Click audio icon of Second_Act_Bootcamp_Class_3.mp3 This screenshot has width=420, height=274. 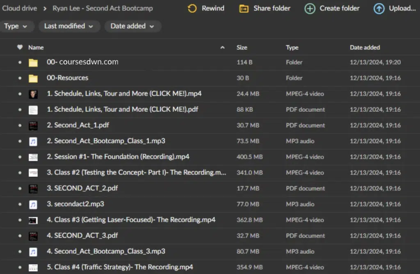[33, 252]
